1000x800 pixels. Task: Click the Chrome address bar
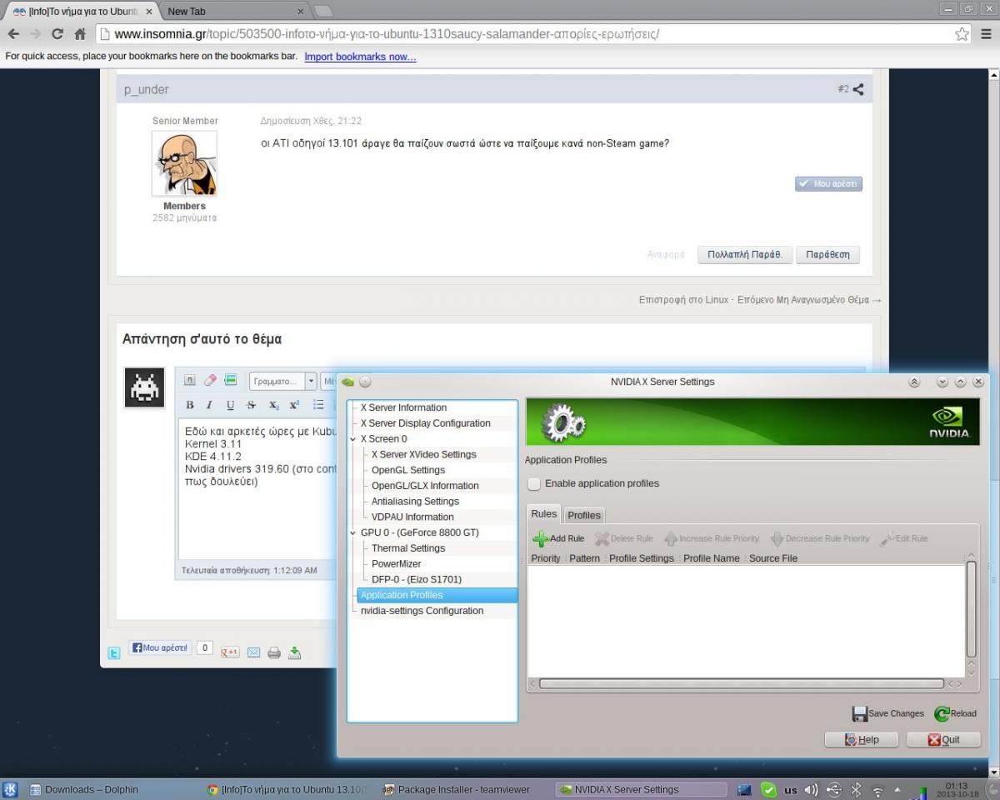tap(533, 34)
